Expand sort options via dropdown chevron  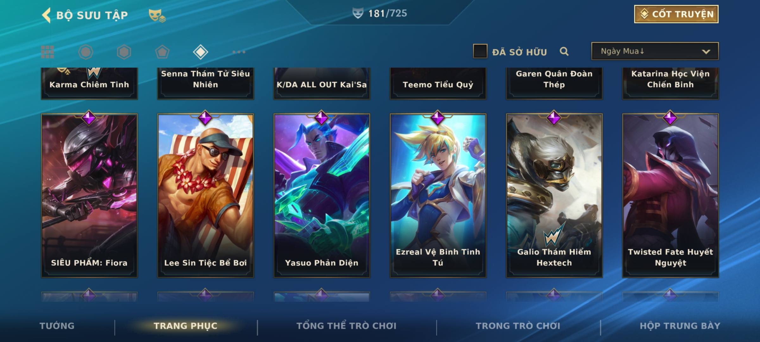pyautogui.click(x=706, y=52)
